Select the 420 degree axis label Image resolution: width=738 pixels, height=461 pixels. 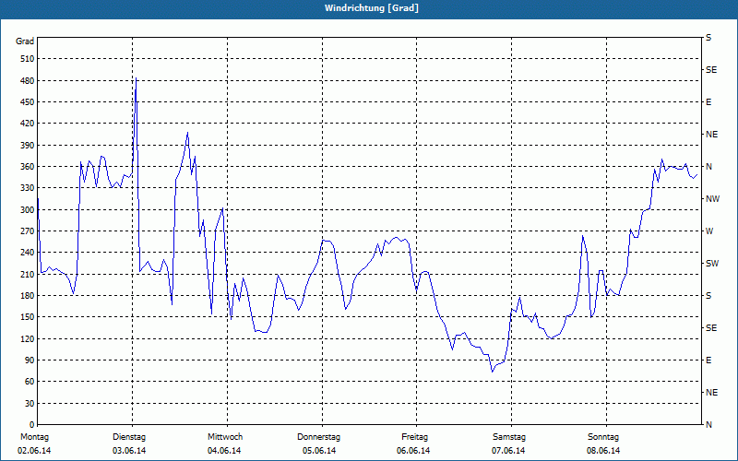28,124
